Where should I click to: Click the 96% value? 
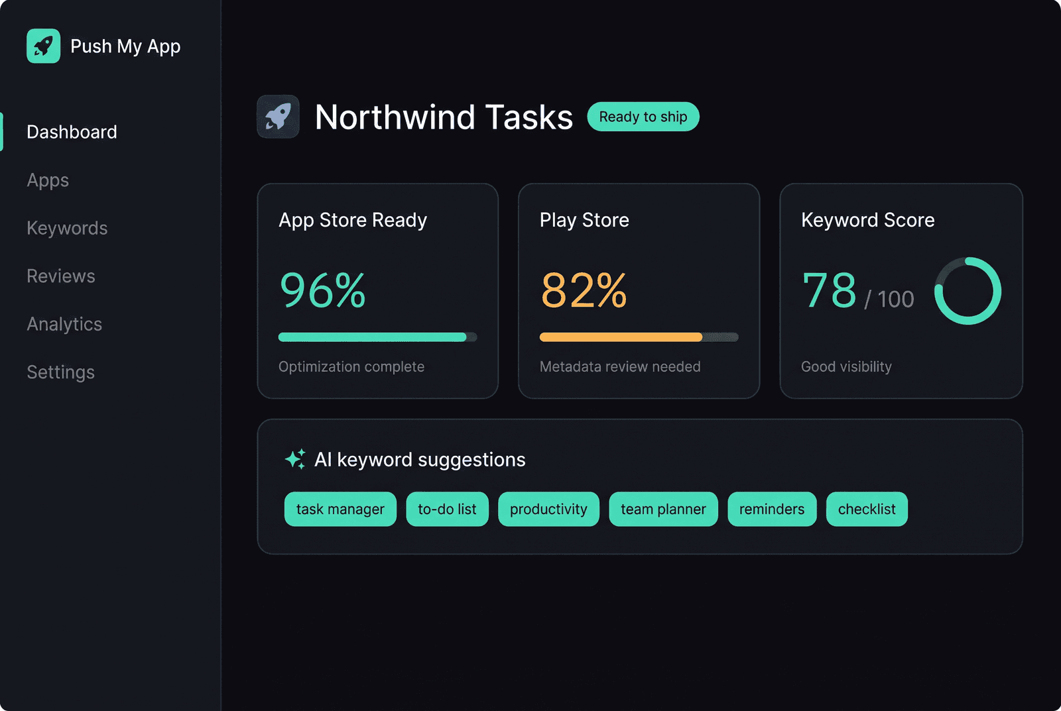[x=323, y=290]
